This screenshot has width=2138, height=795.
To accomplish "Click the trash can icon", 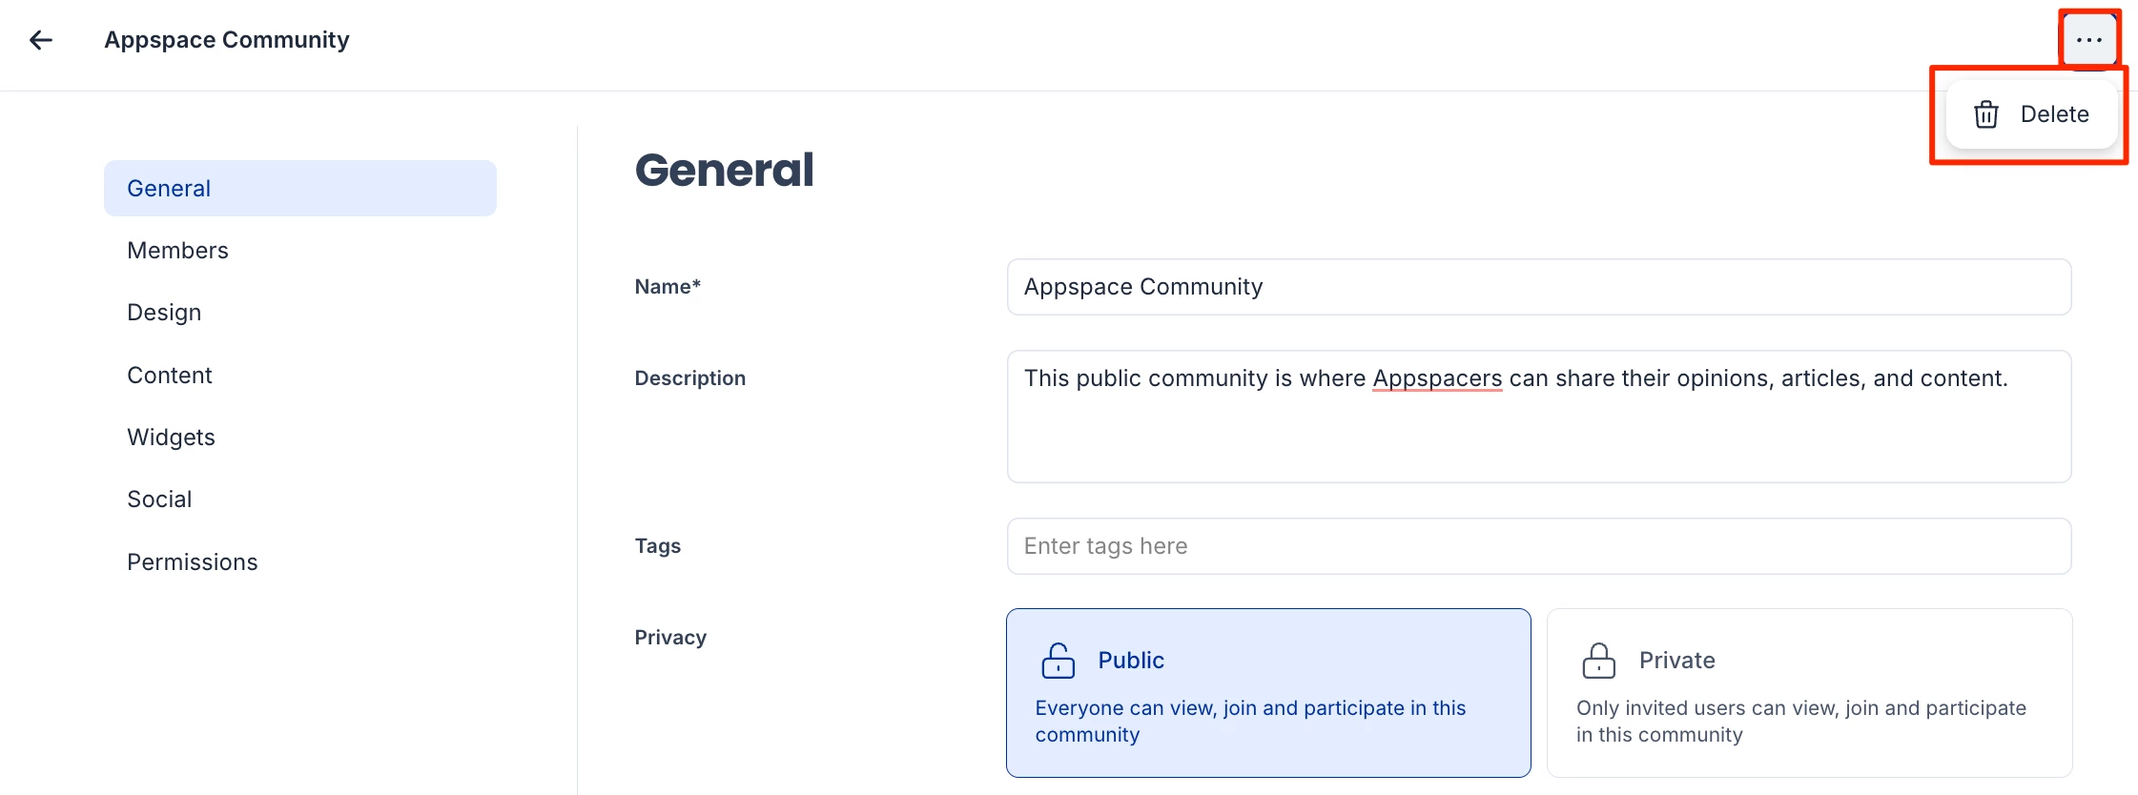I will tap(1986, 114).
